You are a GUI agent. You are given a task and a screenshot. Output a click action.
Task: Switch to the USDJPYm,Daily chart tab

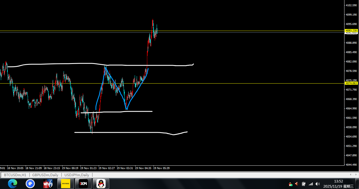[x=77, y=175]
